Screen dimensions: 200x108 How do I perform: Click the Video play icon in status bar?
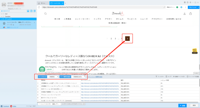(x=11, y=106)
